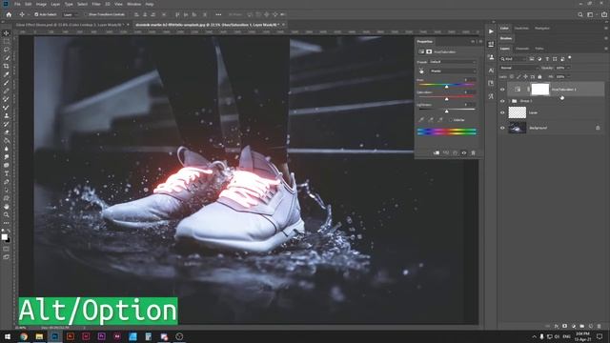
Task: Select the Eyedropper tool in the toolbox
Action: pos(7,74)
